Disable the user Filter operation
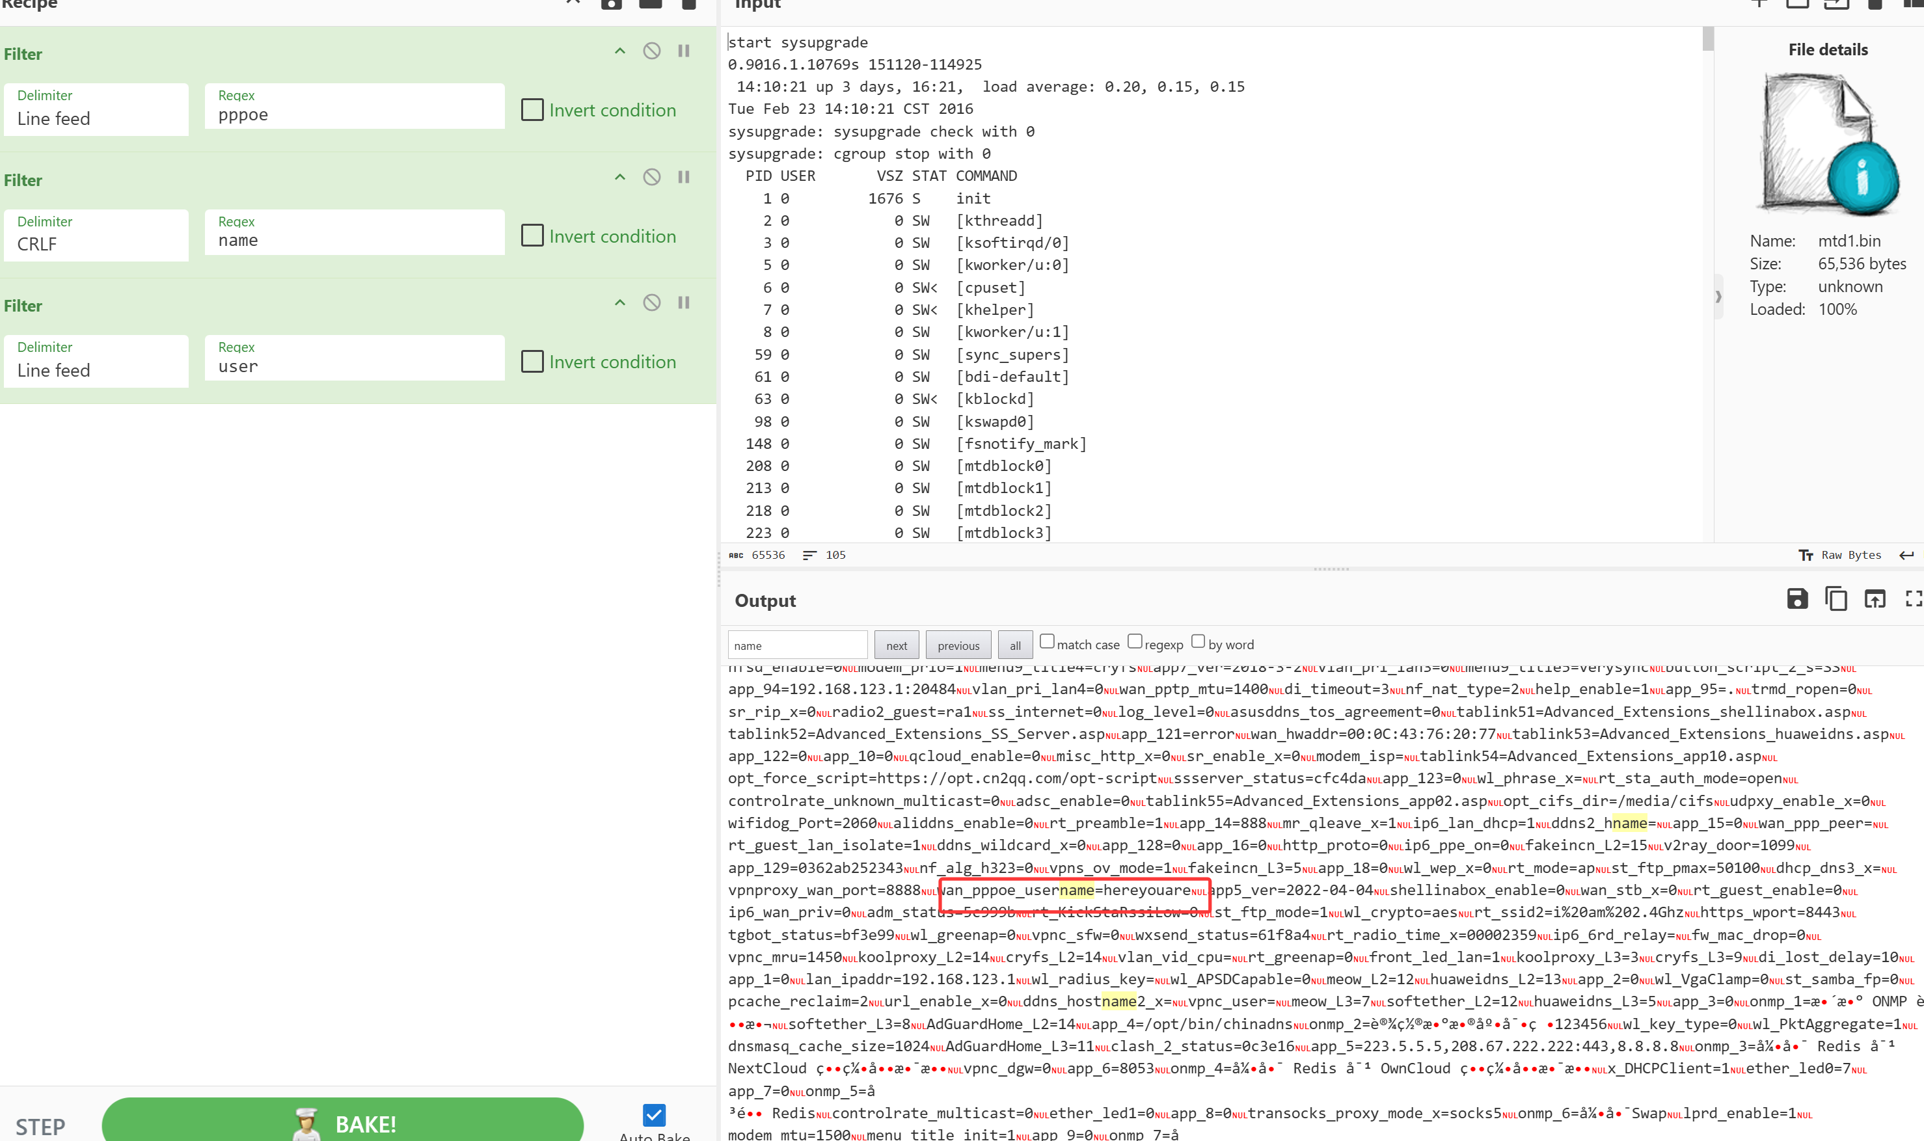1924x1141 pixels. pos(651,302)
